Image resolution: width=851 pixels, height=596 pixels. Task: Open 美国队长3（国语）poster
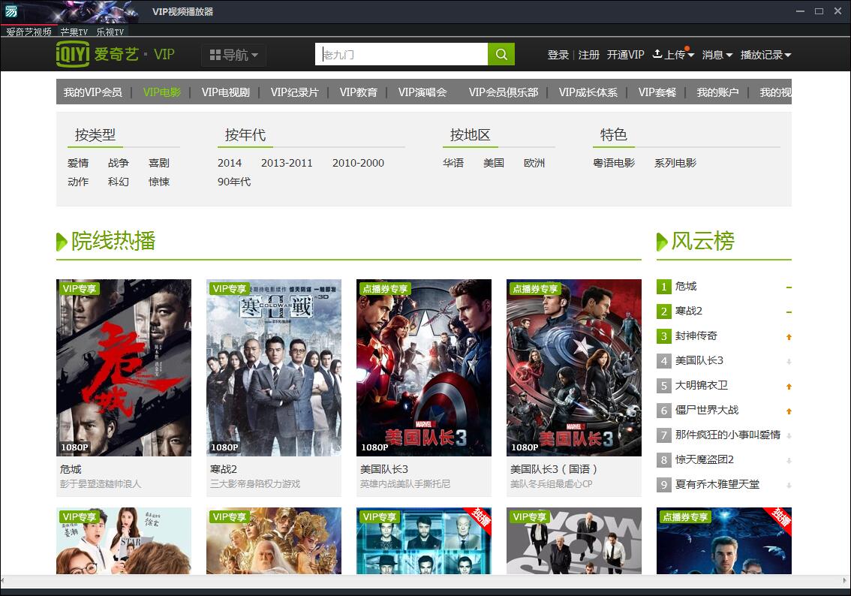coord(574,368)
